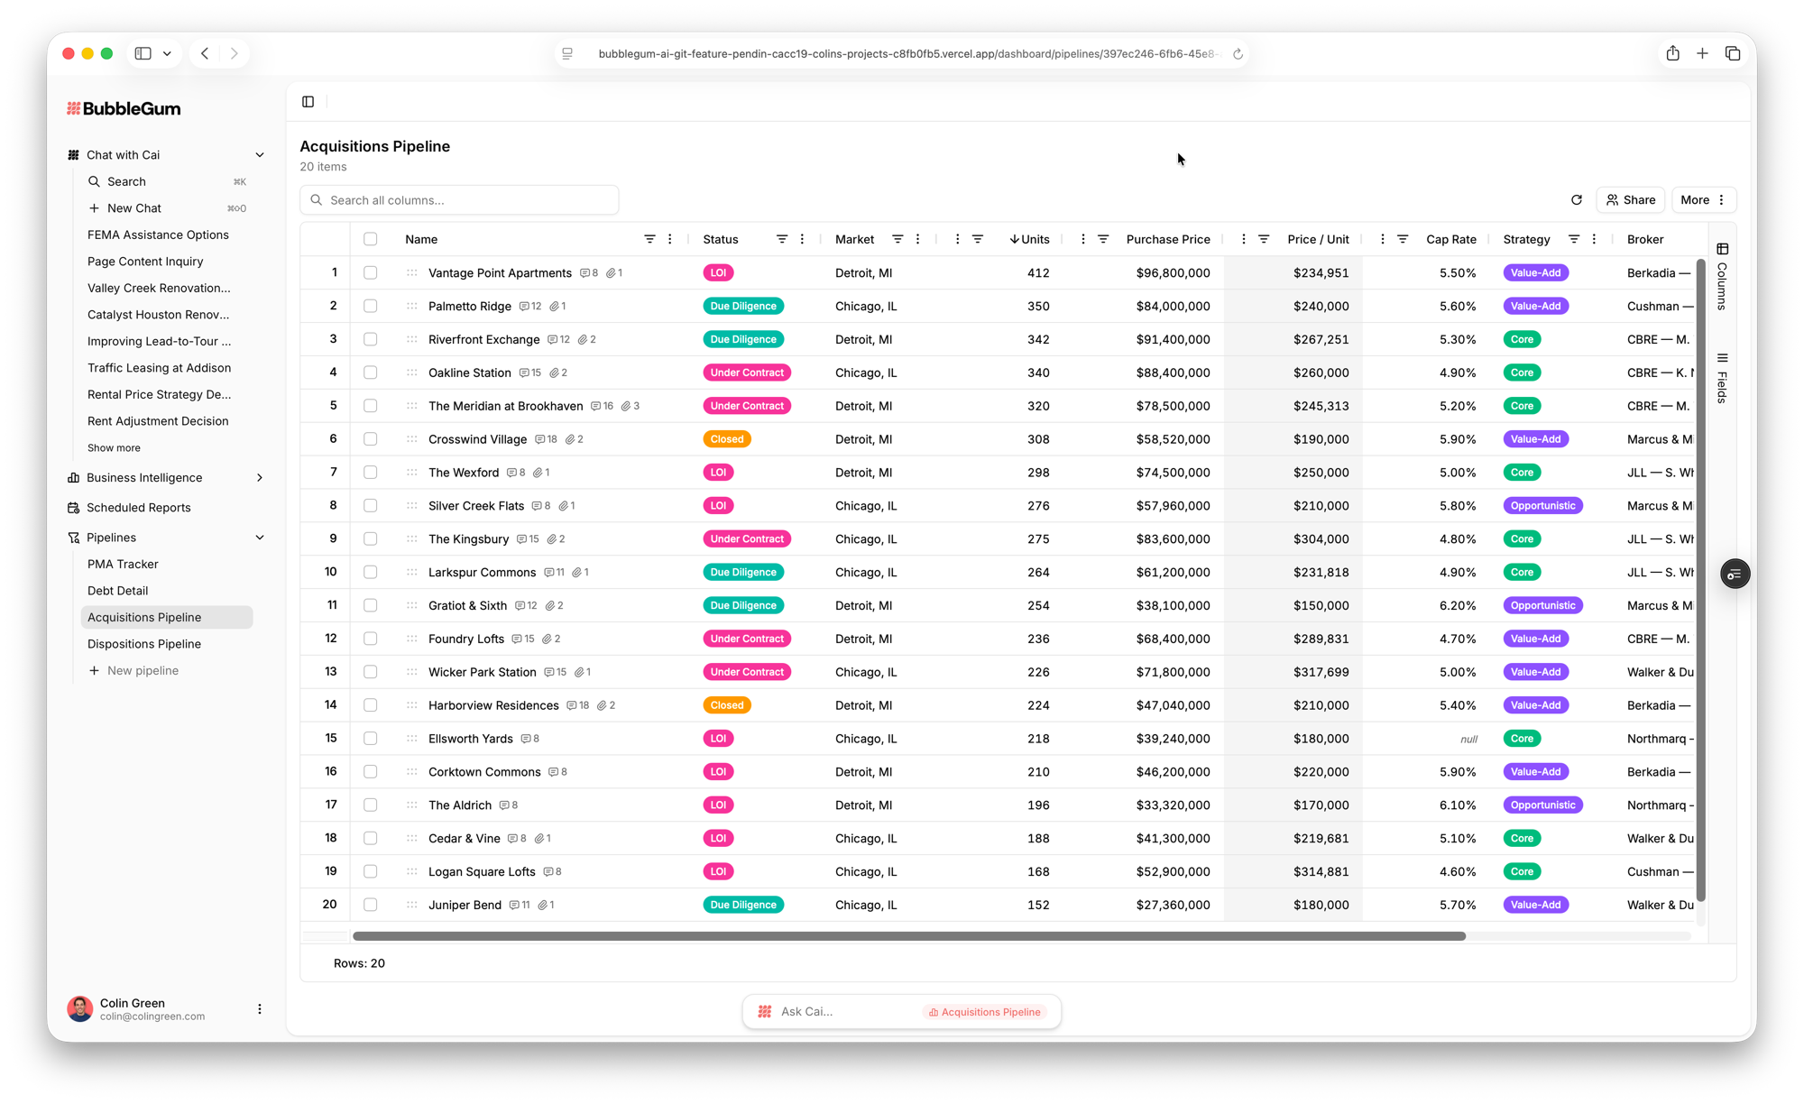
Task: Open the PMA Tracker pipeline
Action: pyautogui.click(x=123, y=565)
